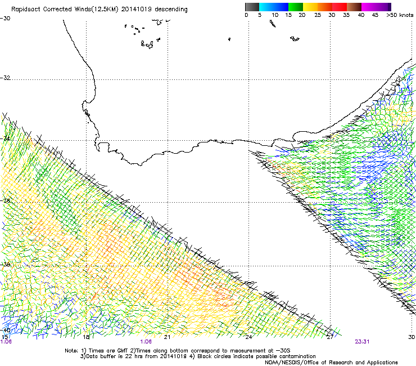416x366 pixels.
Task: Click the '24' longitude axis label
Action: tap(248, 337)
